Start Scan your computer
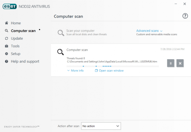 80,31
